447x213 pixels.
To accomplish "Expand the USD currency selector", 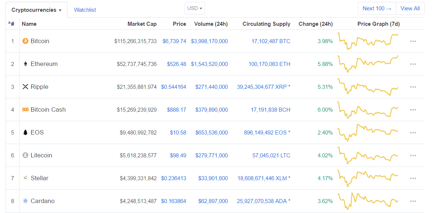I will pos(195,8).
